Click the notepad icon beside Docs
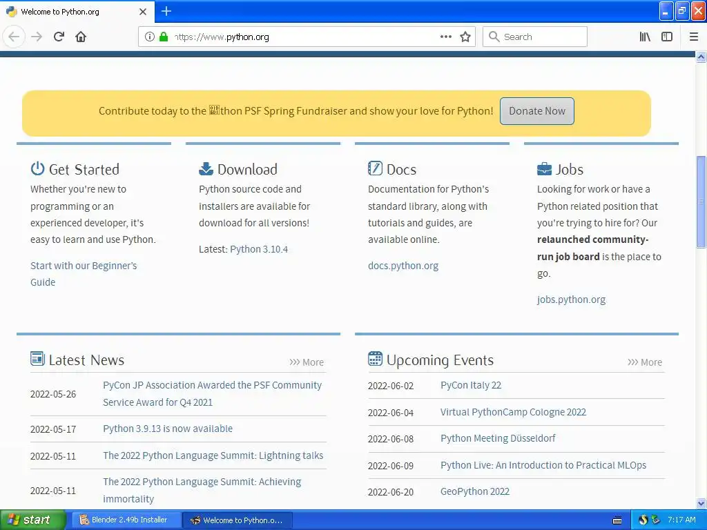 coord(375,168)
